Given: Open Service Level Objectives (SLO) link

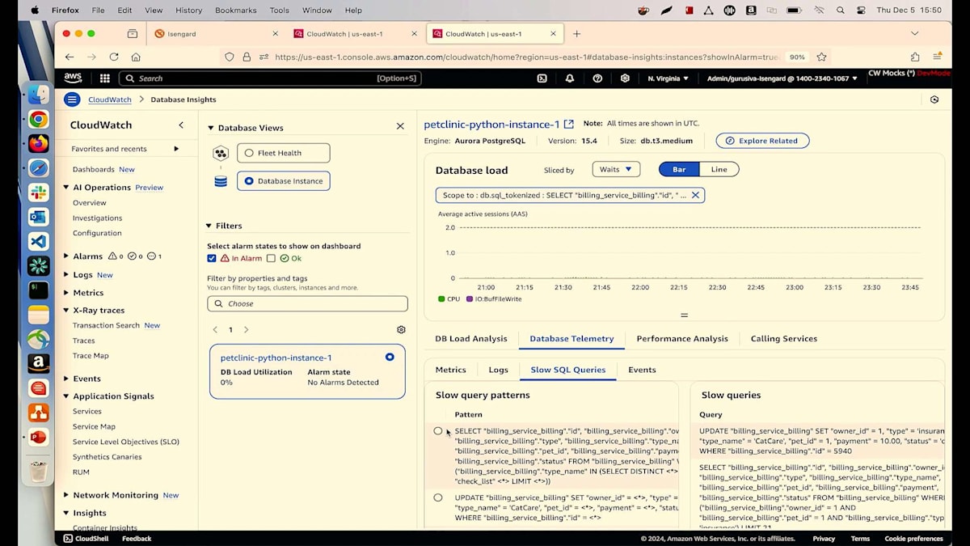Looking at the screenshot, I should point(126,442).
